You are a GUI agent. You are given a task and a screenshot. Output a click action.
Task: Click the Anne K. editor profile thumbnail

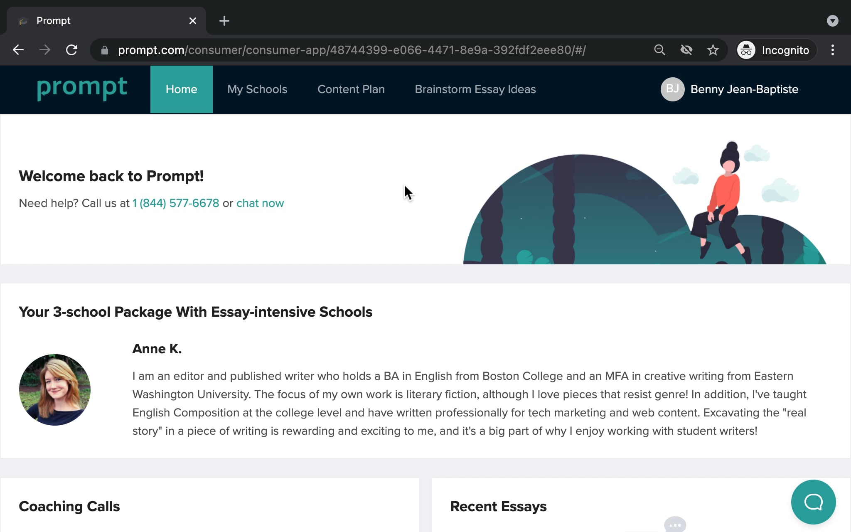pyautogui.click(x=54, y=390)
